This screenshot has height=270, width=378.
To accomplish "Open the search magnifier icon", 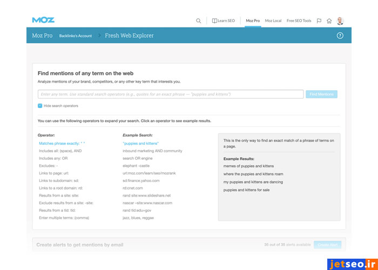I will 198,21.
